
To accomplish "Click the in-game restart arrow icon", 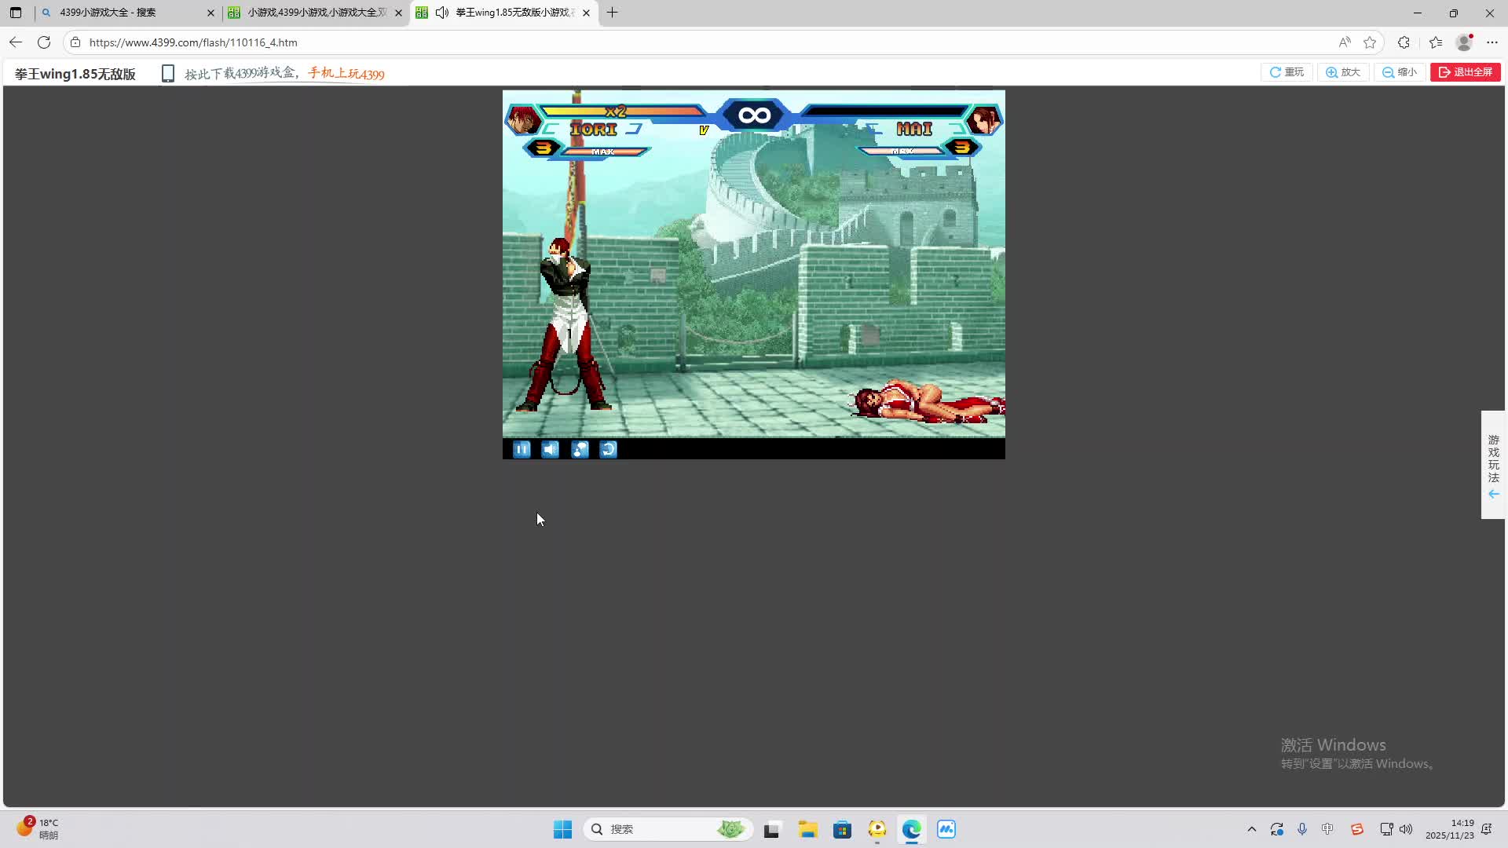I will point(609,449).
